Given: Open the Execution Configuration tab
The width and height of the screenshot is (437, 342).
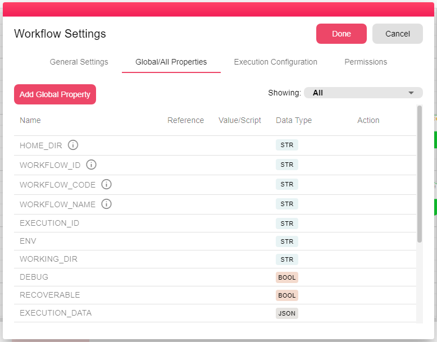Looking at the screenshot, I should coord(275,62).
